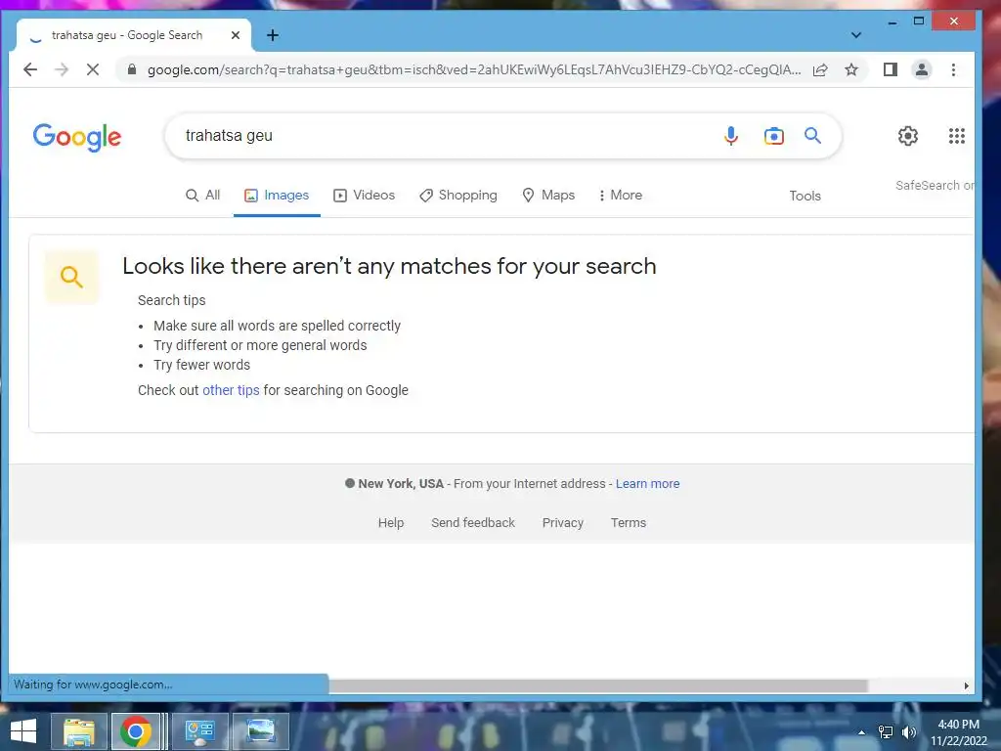This screenshot has height=751, width=1001.
Task: Switch to the Maps tab
Action: 548,196
